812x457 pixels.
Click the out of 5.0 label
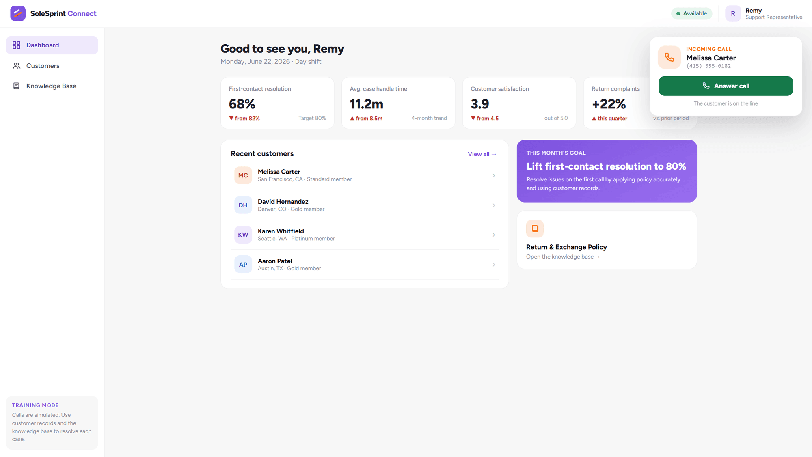pos(556,118)
